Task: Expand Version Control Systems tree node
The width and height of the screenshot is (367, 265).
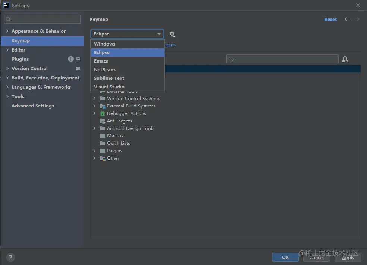Action: pos(94,99)
